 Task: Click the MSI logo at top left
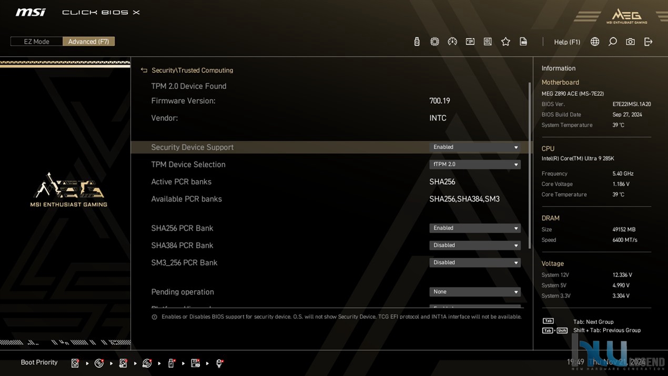[x=31, y=12]
